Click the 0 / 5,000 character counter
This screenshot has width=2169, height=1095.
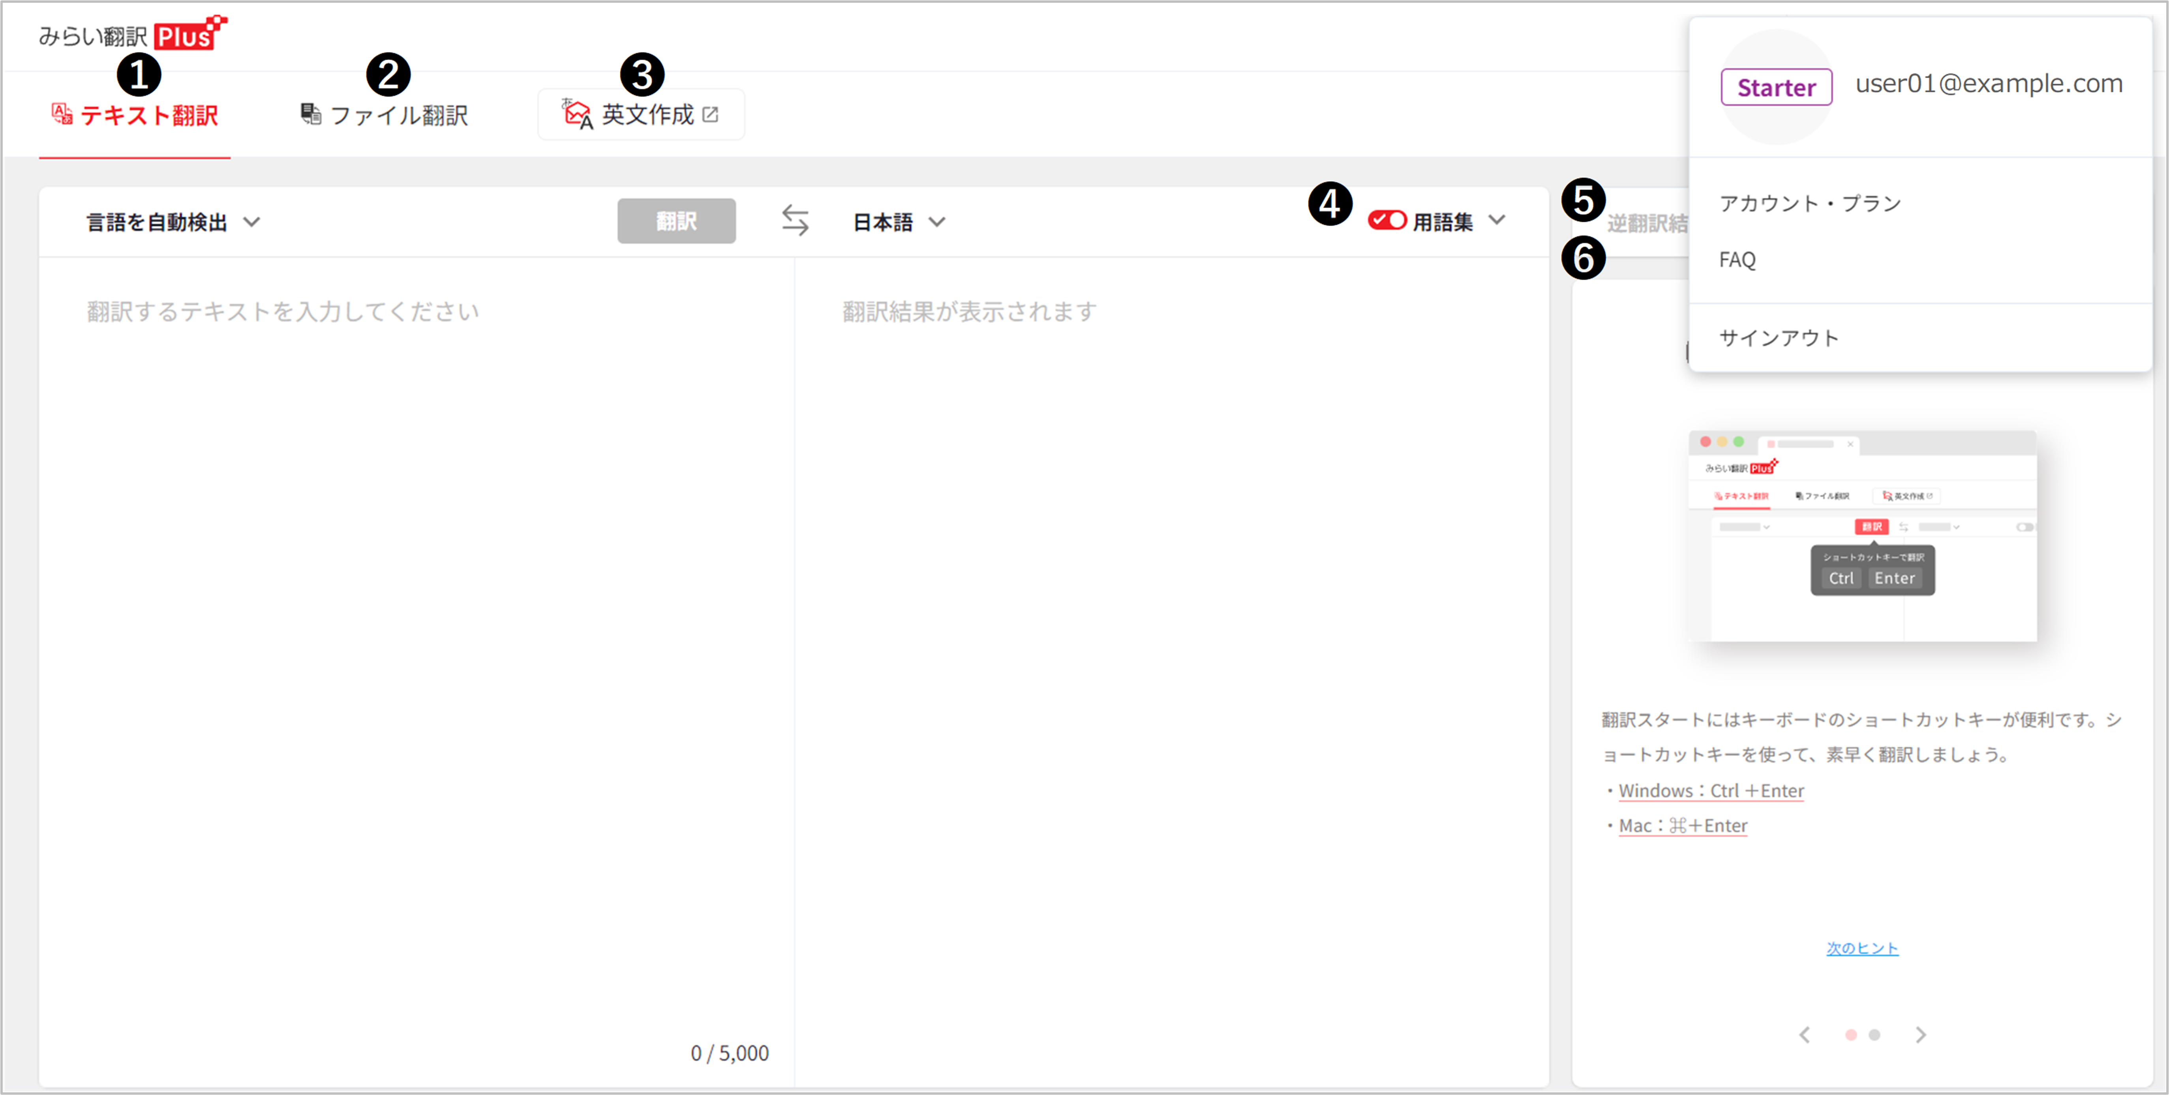click(729, 1053)
